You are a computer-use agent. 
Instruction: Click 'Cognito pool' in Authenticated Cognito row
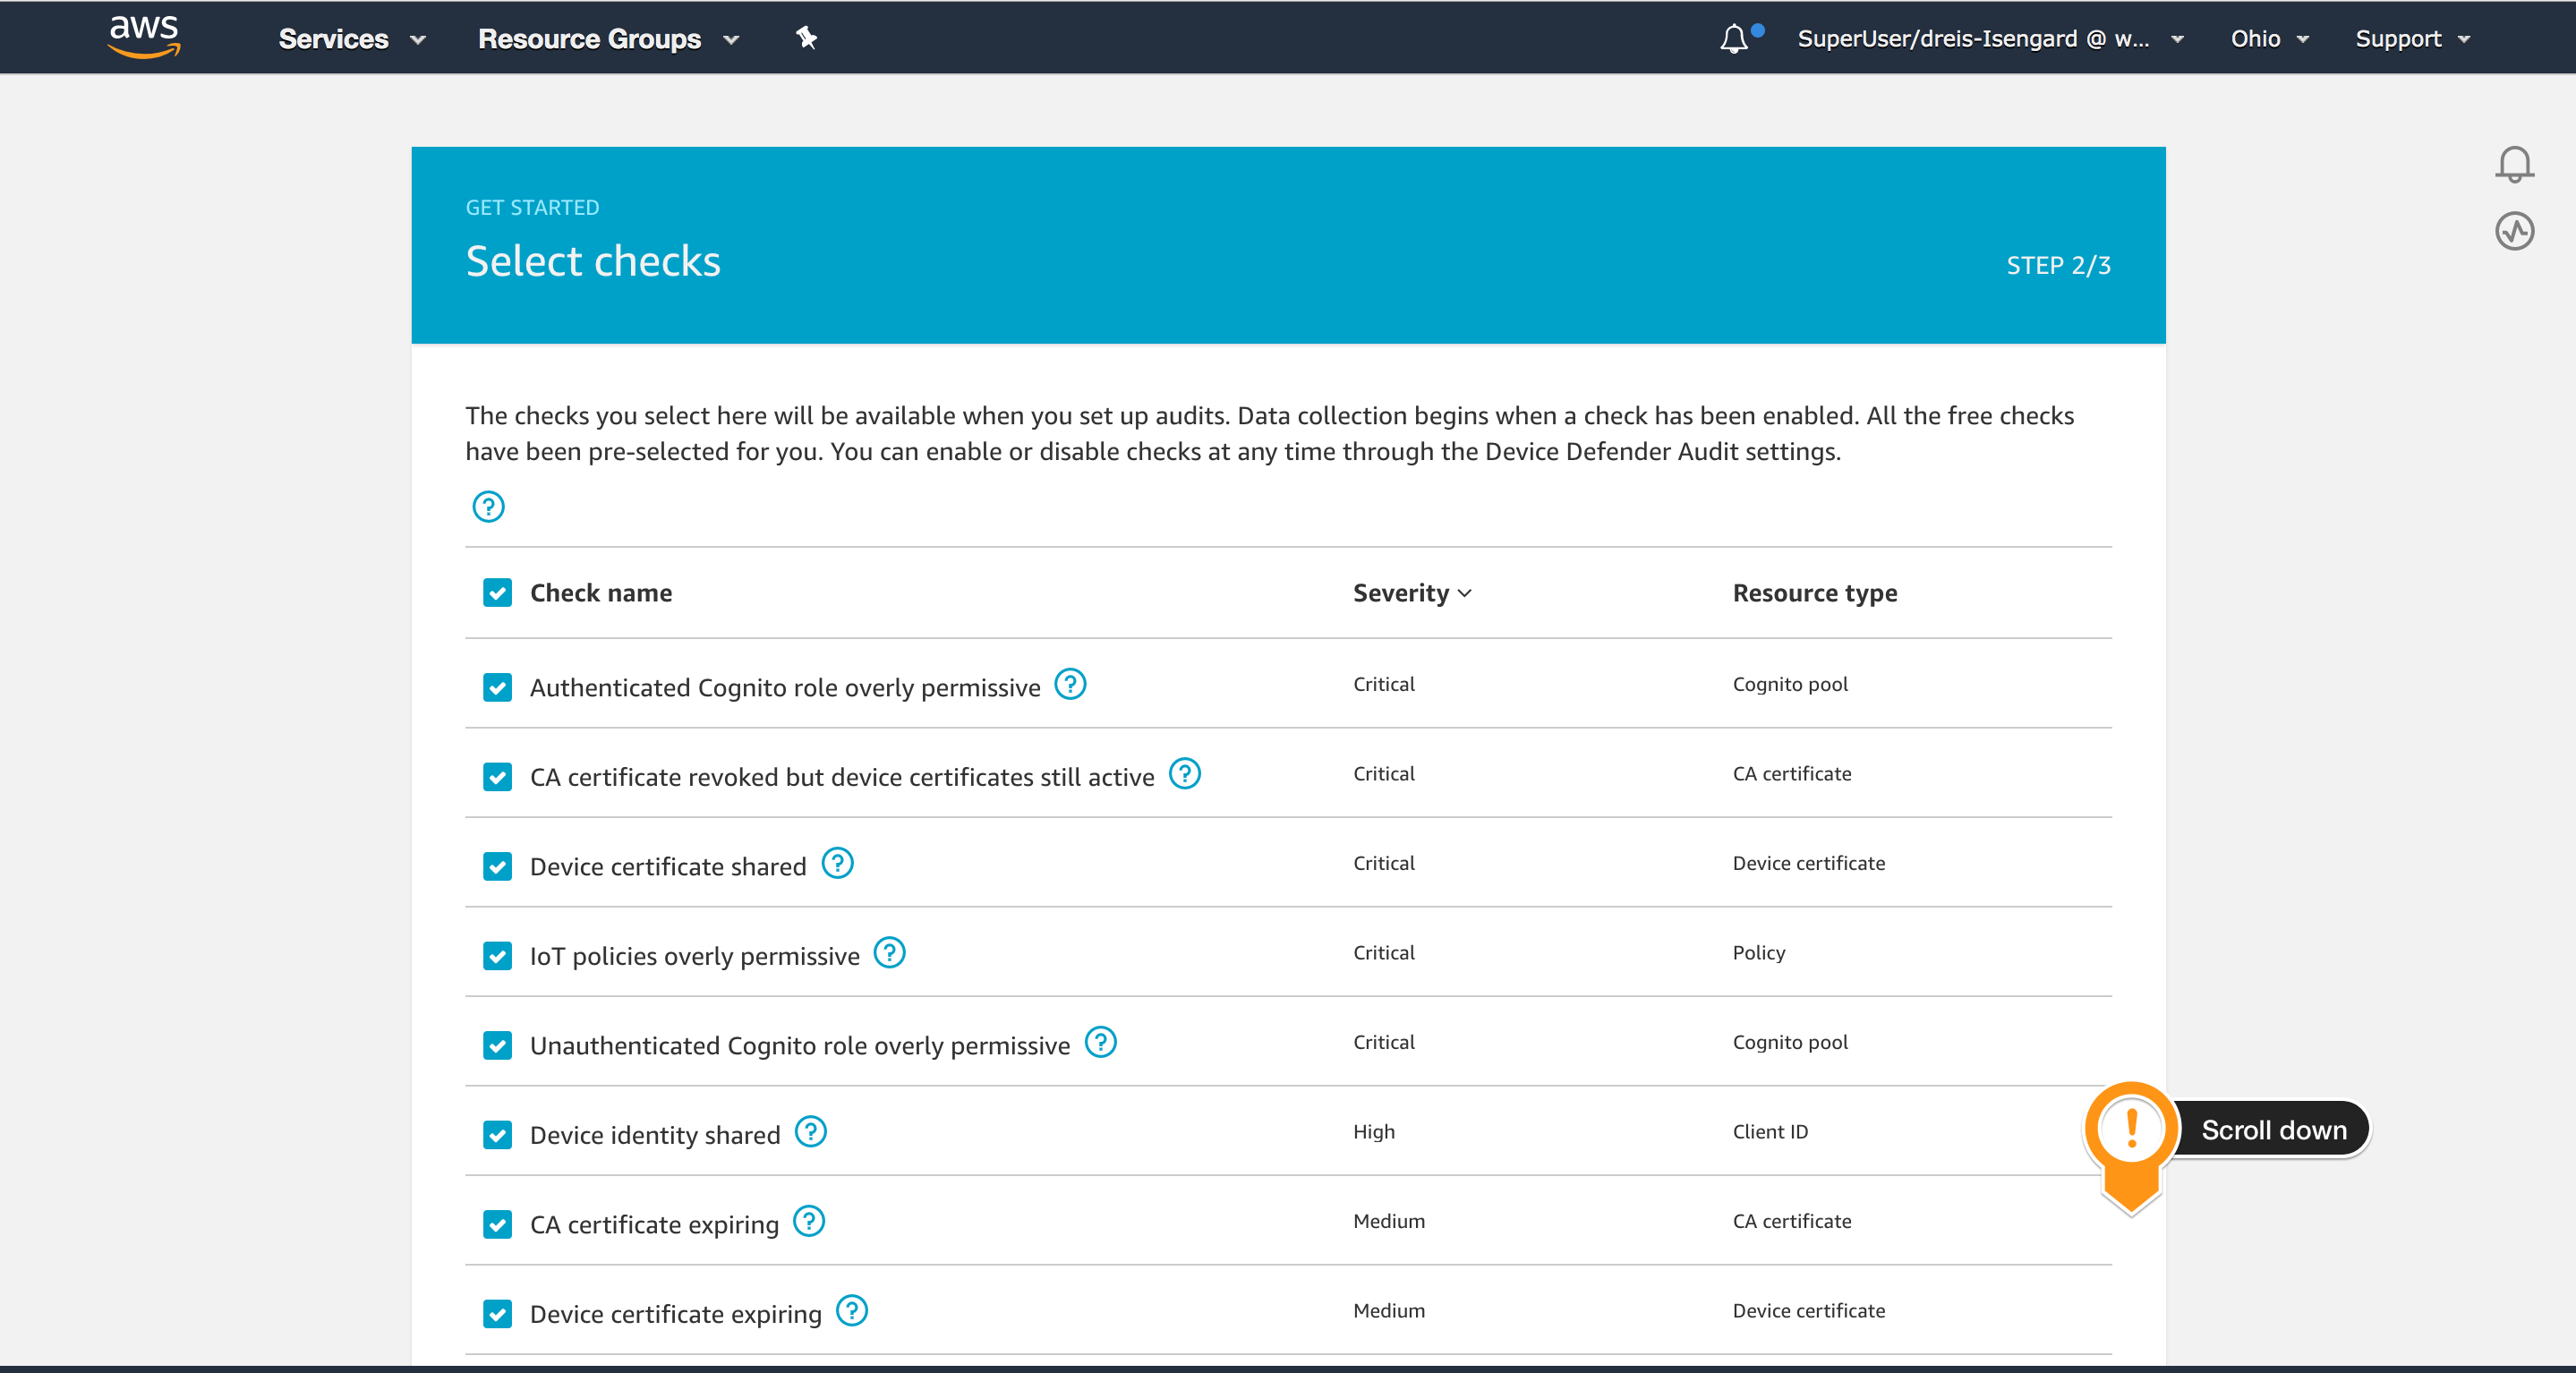pyautogui.click(x=1790, y=684)
